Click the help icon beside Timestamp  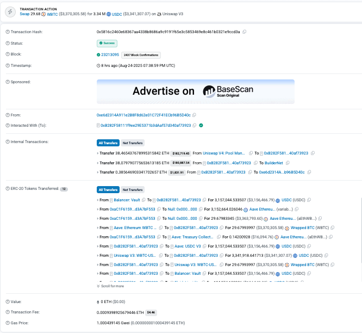tap(8, 66)
